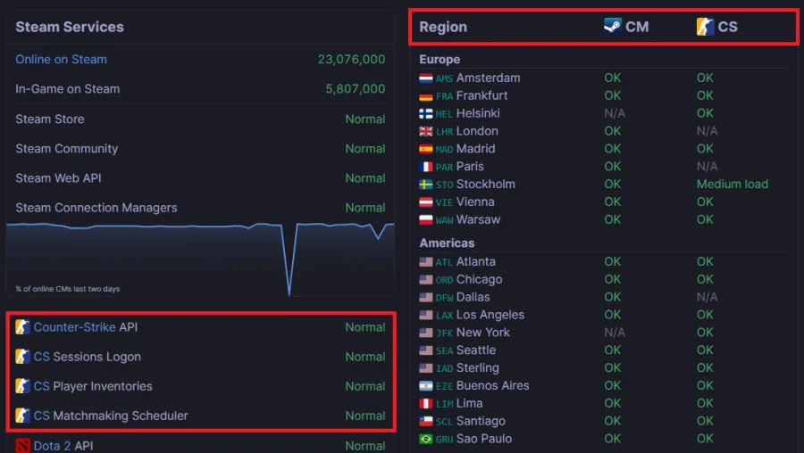Click the Frankfurt region row
804x453 pixels.
pyautogui.click(x=604, y=95)
